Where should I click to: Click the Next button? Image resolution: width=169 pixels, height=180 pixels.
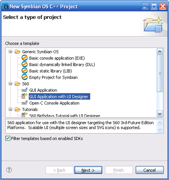88,170
